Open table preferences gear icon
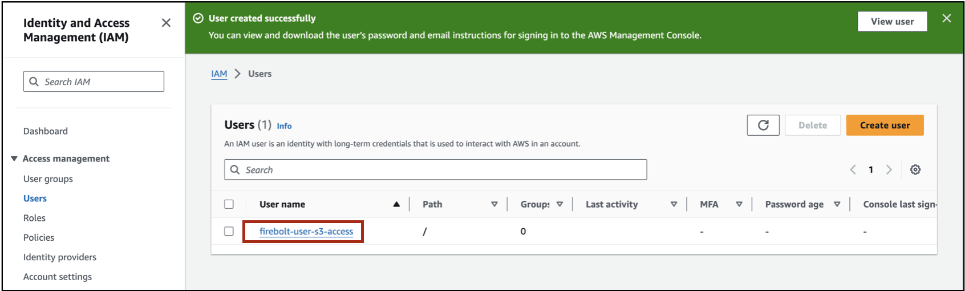The height and width of the screenshot is (291, 965). tap(915, 169)
